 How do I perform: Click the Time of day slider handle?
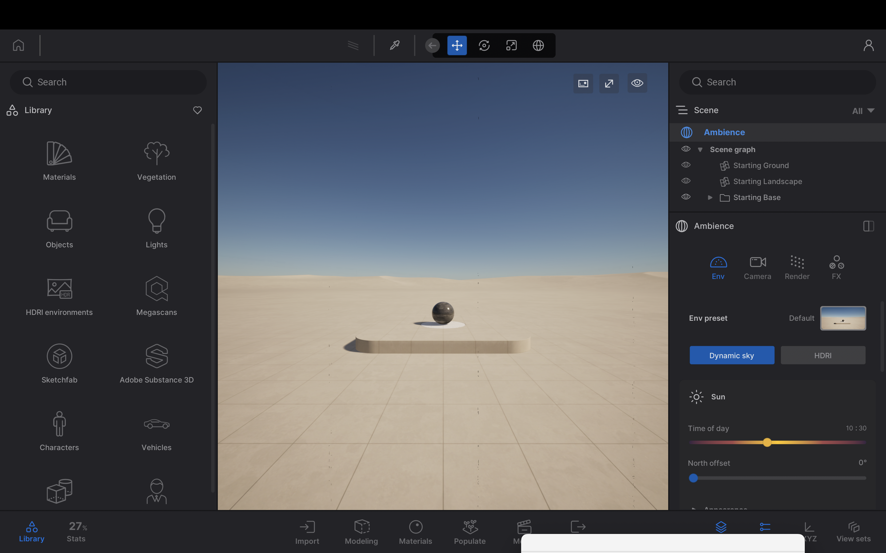(767, 442)
